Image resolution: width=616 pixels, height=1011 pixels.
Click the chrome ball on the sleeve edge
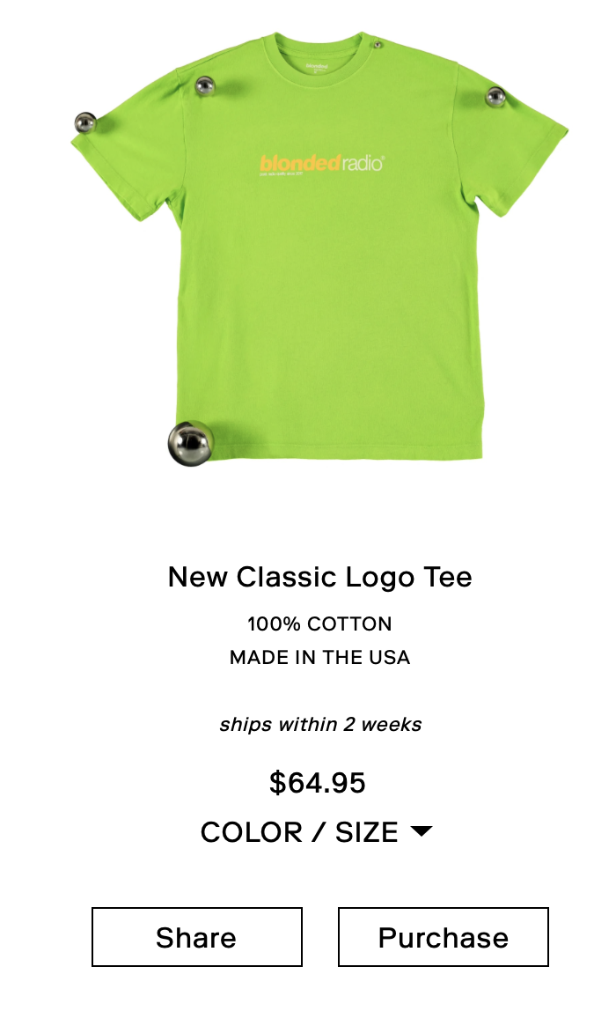coord(85,122)
